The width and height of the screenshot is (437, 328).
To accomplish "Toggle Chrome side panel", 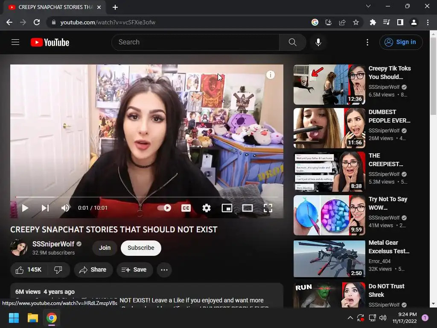I will pyautogui.click(x=400, y=22).
